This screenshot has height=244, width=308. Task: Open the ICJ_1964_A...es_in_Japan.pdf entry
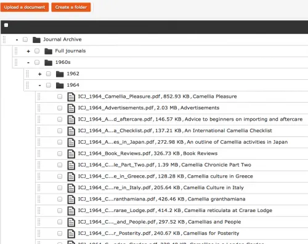(x=183, y=142)
